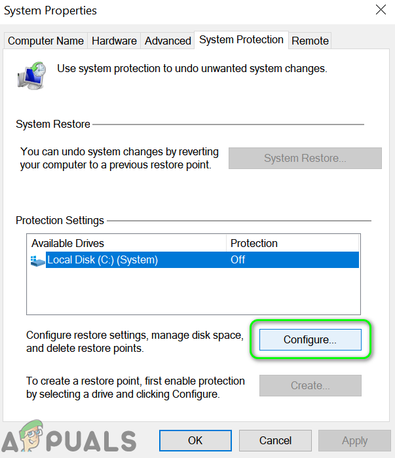The image size is (395, 458).
Task: Switch to the Computer Name tab
Action: (46, 41)
